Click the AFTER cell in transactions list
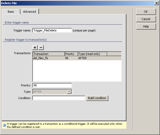 82,58
